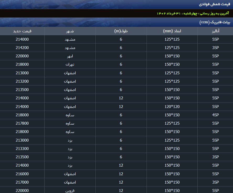
Task: Select the price cell 217000
Action: [22, 182]
